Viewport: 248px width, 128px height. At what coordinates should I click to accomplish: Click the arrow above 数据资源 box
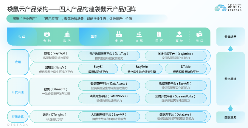(230, 108)
